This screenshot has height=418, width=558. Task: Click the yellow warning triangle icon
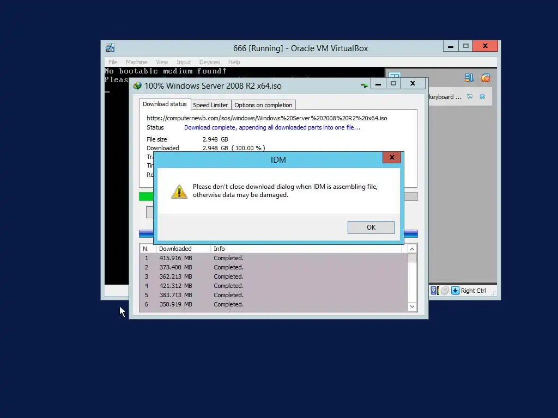(x=179, y=192)
